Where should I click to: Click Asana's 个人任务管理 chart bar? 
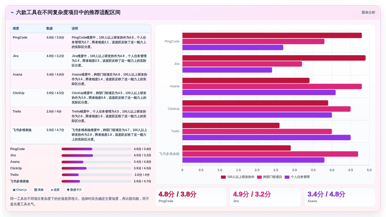click(259, 92)
